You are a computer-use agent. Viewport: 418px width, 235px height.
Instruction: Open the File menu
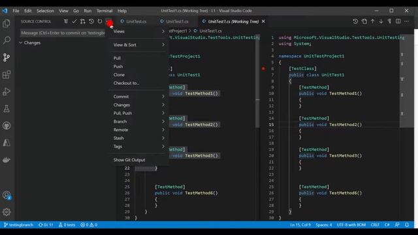tap(16, 11)
